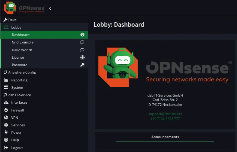
Task: Click the +49 7132 3853 777 phone link
Action: pyautogui.click(x=165, y=119)
